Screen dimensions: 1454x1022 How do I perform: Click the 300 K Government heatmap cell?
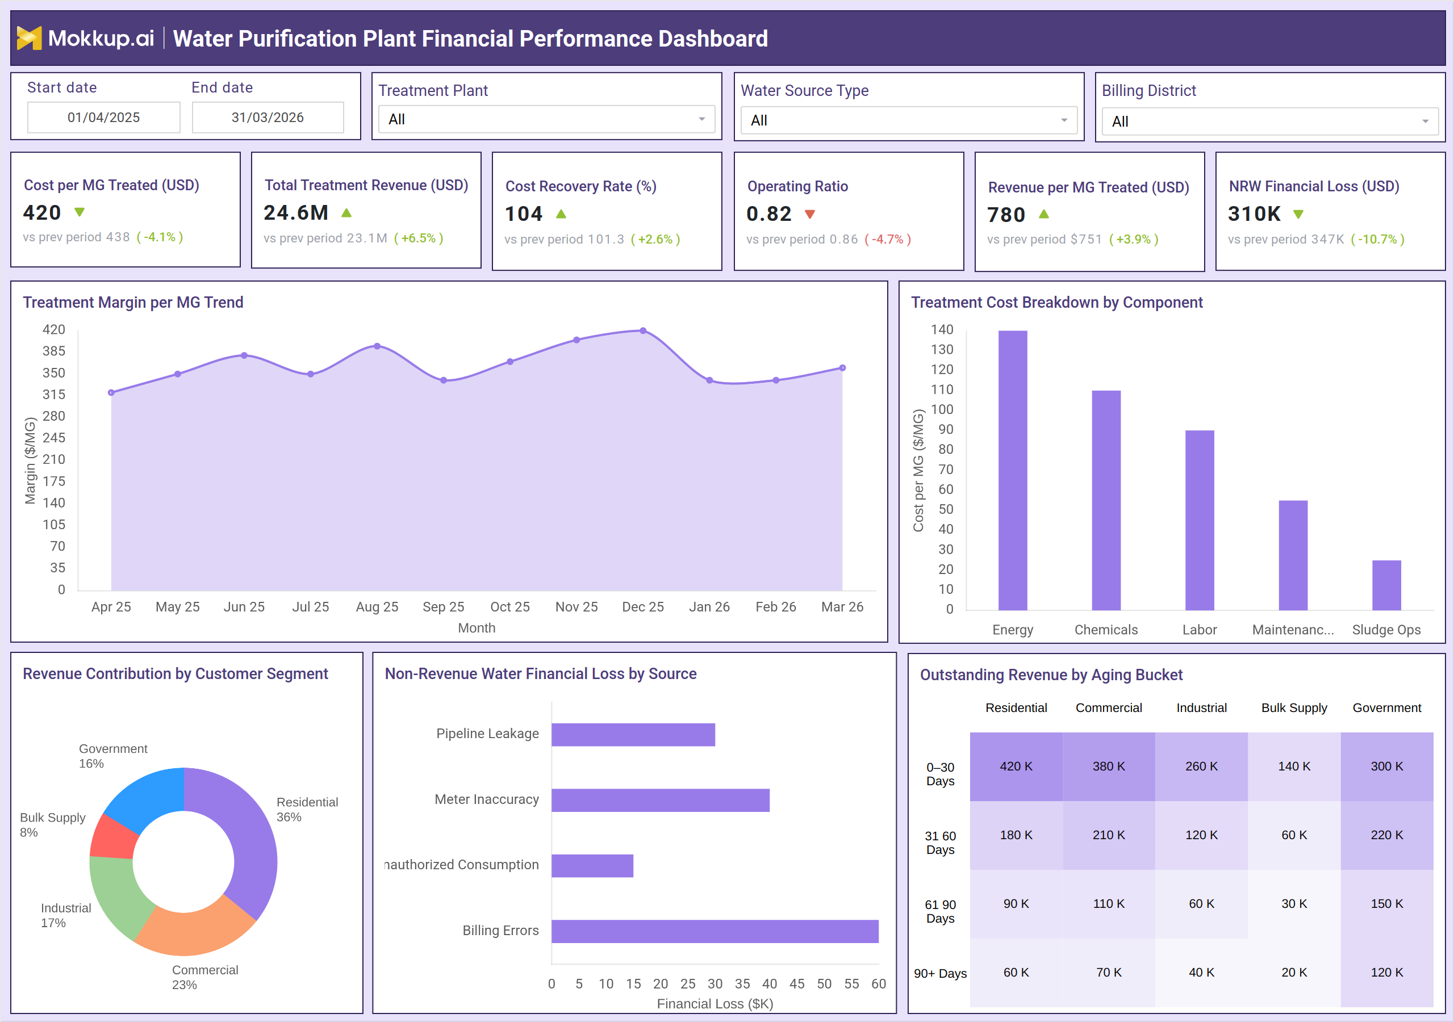pyautogui.click(x=1387, y=767)
